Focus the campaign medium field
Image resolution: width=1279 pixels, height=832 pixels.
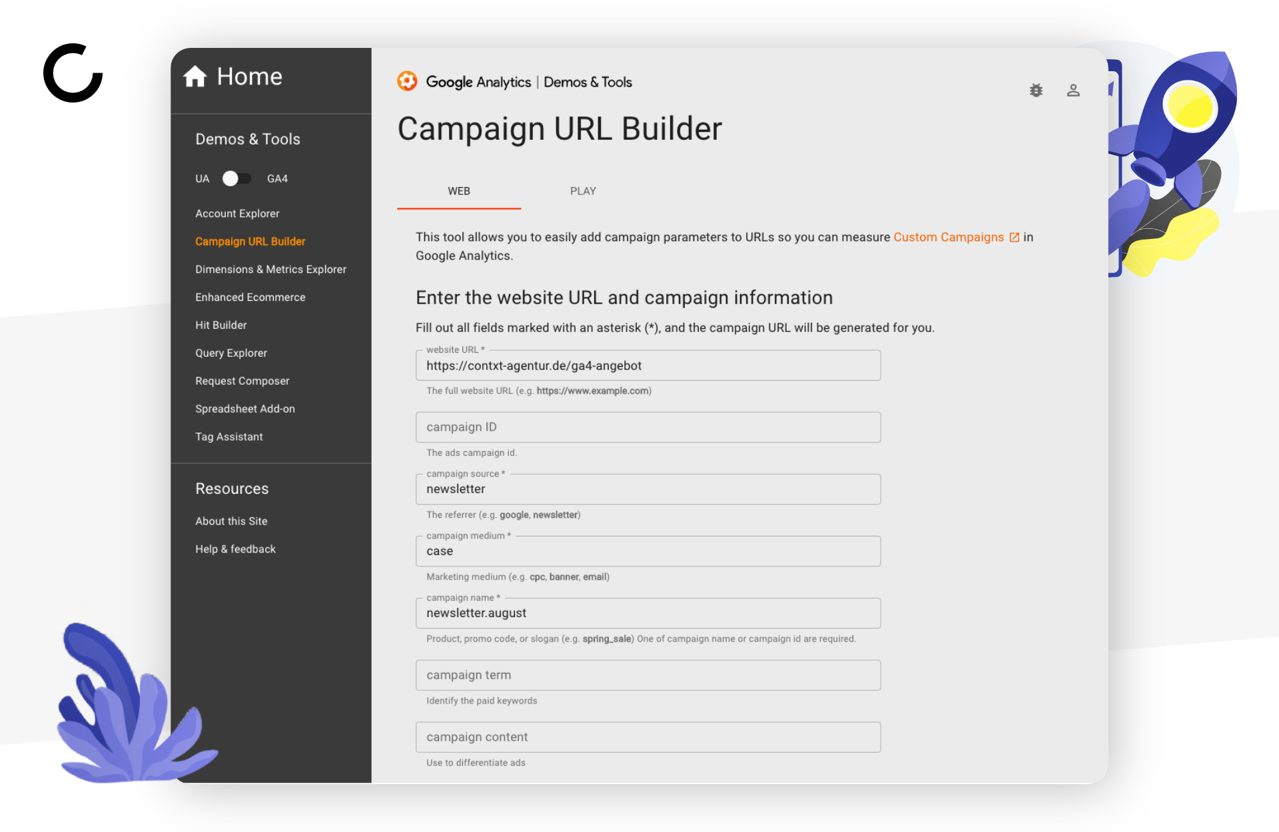click(648, 551)
